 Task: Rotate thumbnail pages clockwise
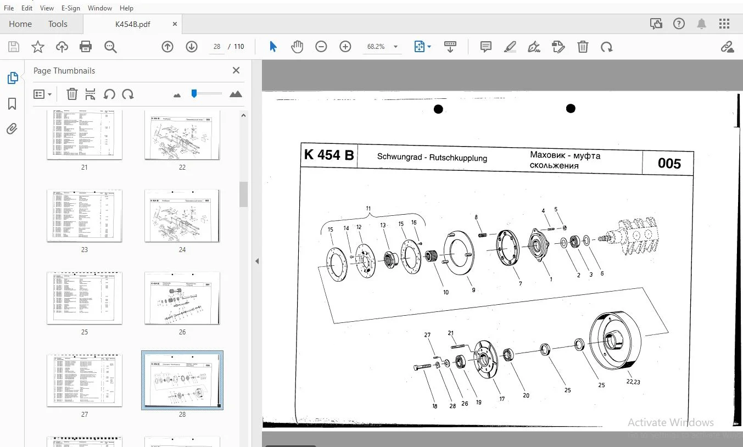tap(128, 94)
